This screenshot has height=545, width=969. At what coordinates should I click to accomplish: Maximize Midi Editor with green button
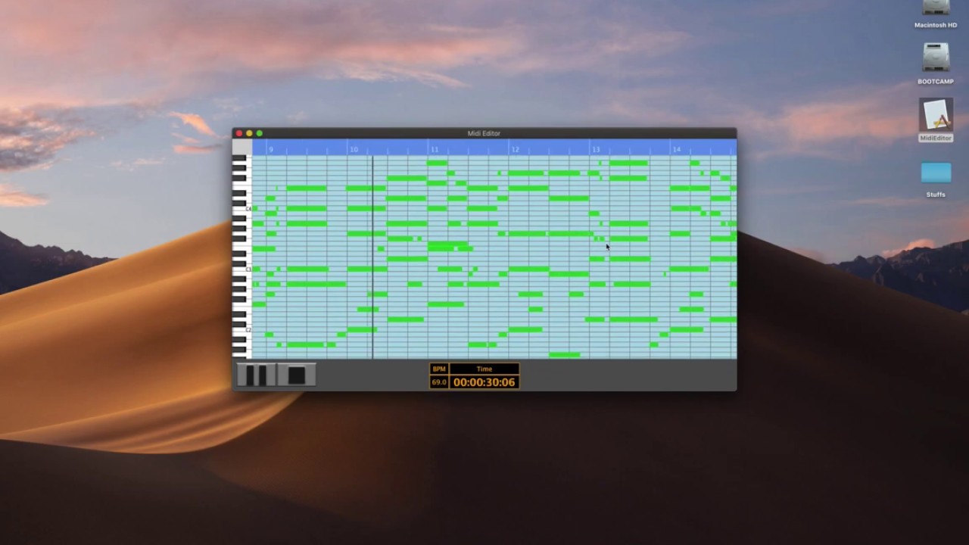pyautogui.click(x=259, y=133)
